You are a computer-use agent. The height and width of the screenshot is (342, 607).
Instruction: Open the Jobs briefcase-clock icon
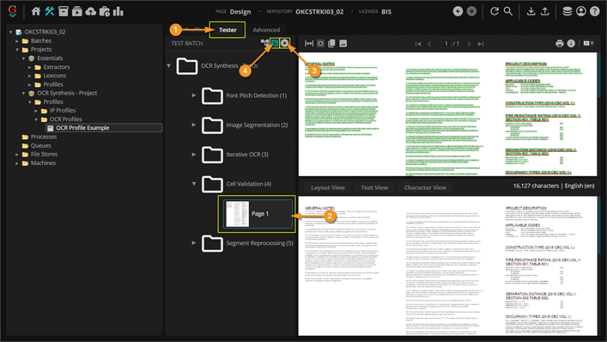(x=105, y=11)
